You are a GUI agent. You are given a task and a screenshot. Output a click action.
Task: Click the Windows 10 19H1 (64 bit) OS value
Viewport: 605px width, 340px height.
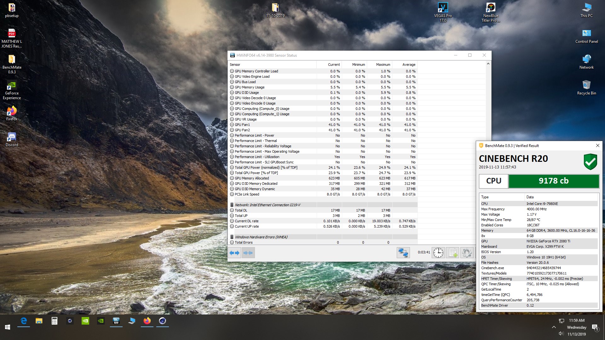click(546, 257)
